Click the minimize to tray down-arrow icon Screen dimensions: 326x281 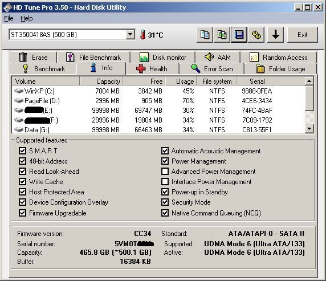(275, 35)
